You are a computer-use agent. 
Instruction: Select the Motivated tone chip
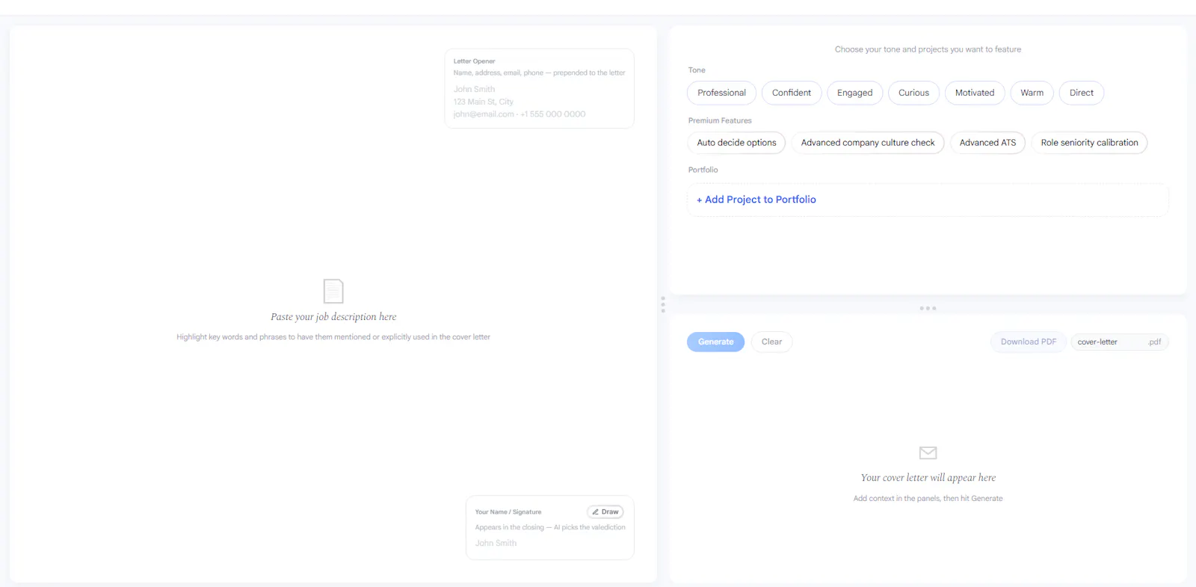(x=975, y=93)
